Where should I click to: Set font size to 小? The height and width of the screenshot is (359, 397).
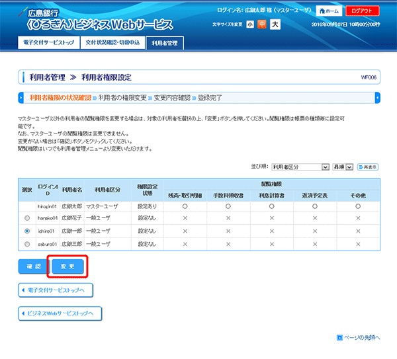pyautogui.click(x=250, y=24)
